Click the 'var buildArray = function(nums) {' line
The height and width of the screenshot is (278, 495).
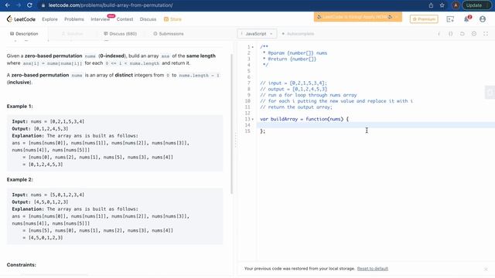[304, 119]
